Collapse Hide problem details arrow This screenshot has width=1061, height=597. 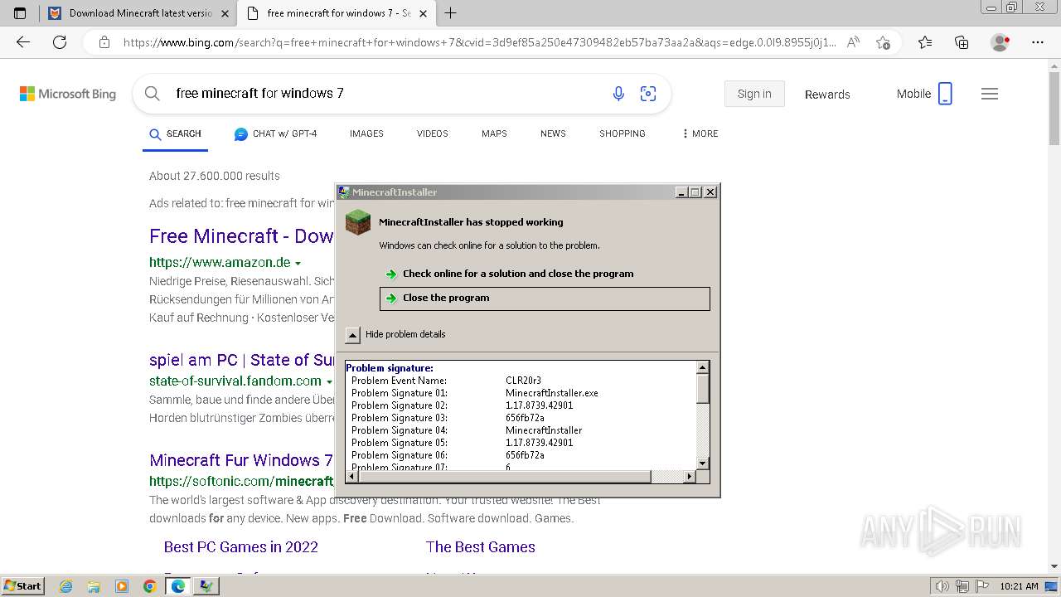(x=352, y=335)
